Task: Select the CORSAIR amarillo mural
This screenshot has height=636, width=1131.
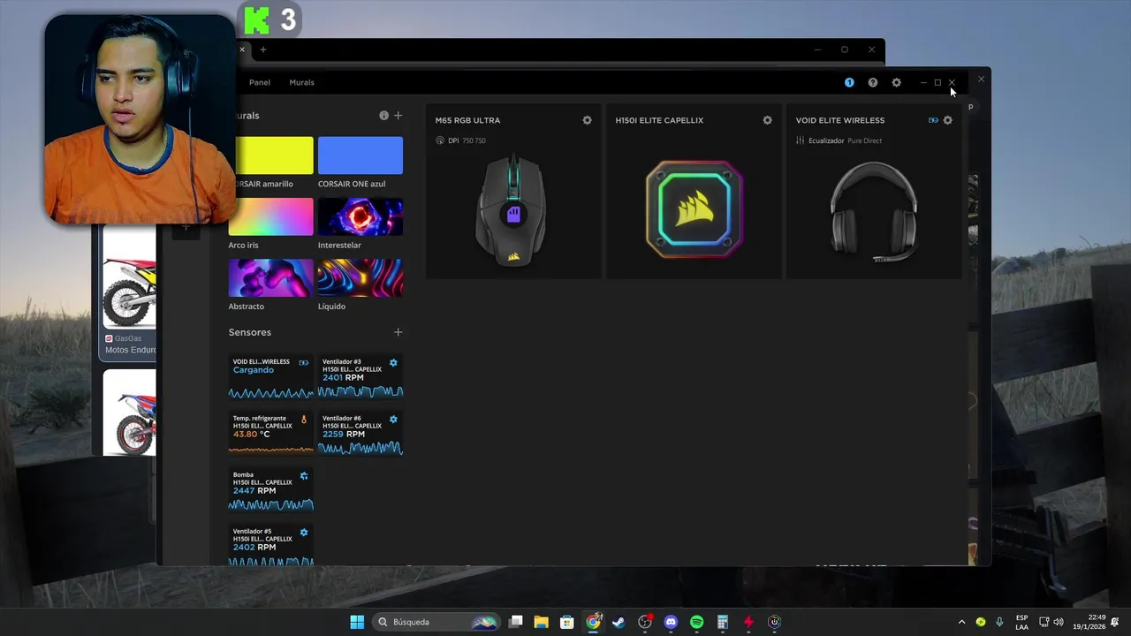Action: (274, 155)
